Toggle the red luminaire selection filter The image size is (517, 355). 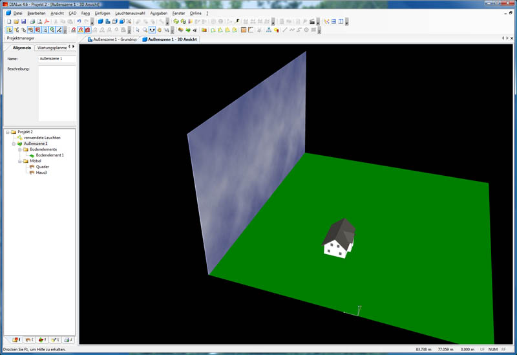(x=37, y=30)
